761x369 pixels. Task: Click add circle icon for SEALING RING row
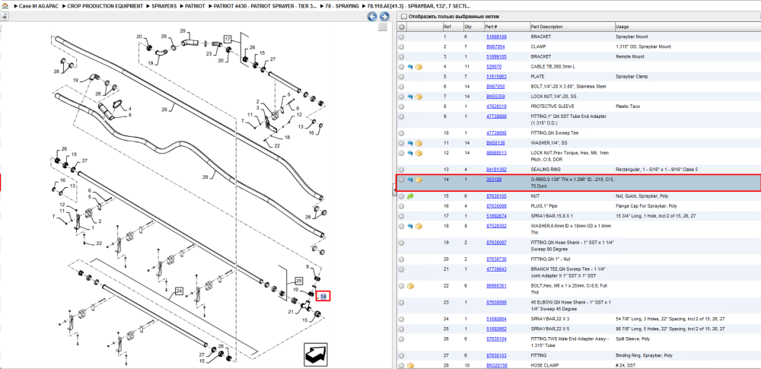pyautogui.click(x=402, y=170)
